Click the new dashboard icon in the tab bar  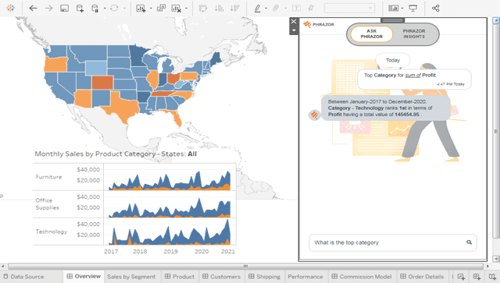[x=477, y=277]
